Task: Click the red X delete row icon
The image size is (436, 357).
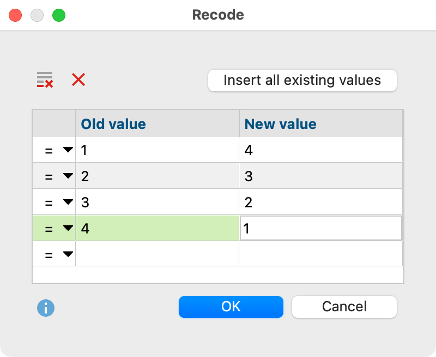Action: pyautogui.click(x=78, y=80)
